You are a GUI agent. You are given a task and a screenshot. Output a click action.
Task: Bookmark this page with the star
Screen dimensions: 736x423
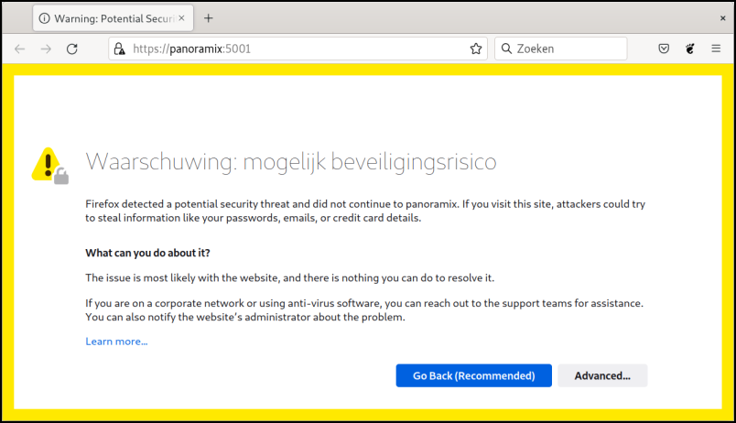click(x=476, y=49)
